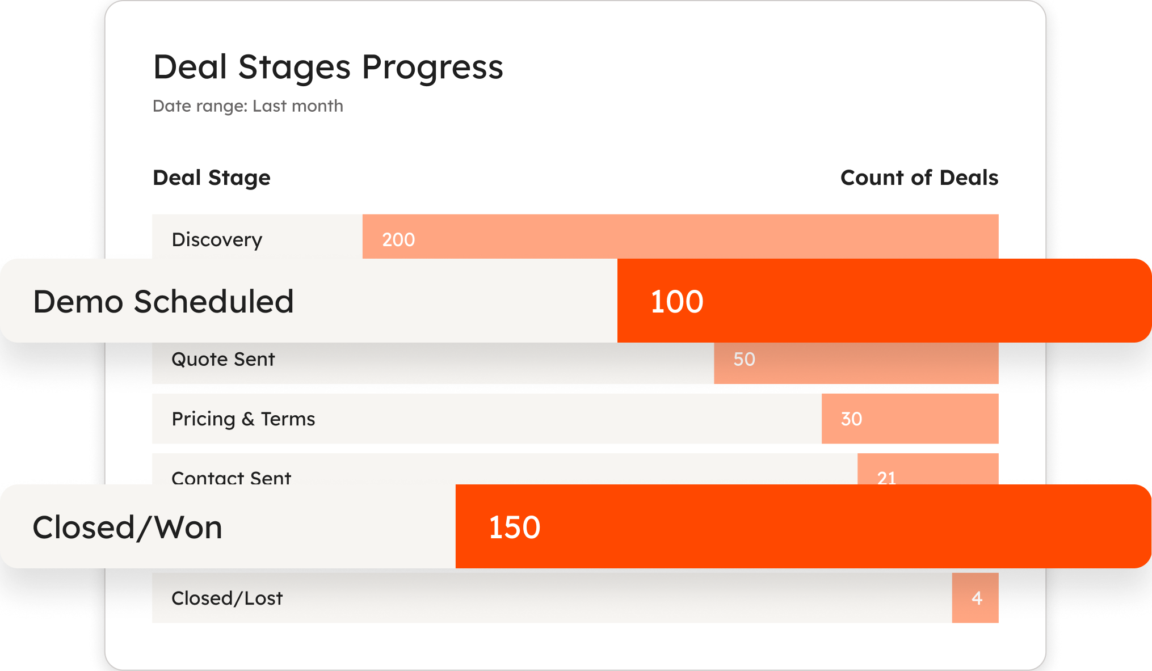The width and height of the screenshot is (1152, 671).
Task: Click the Discovery bar showing 200
Action: [x=680, y=237]
